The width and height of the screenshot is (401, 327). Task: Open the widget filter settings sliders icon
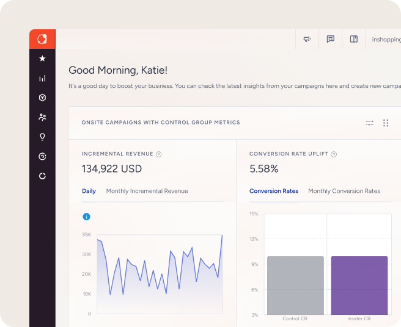coord(369,123)
